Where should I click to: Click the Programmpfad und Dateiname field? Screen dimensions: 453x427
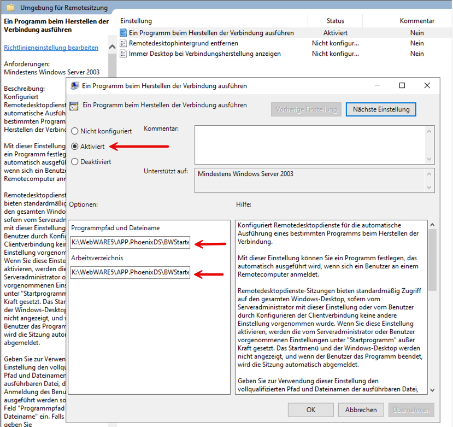pos(130,243)
